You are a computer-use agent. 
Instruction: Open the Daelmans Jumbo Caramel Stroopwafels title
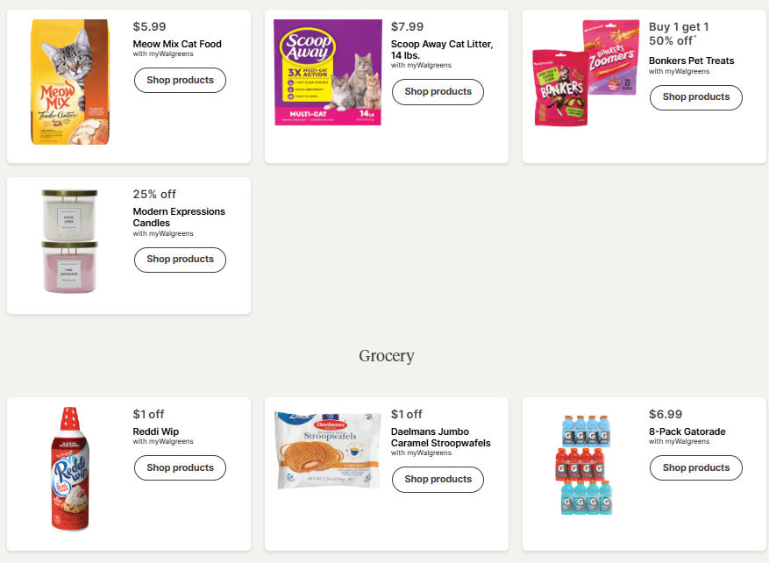coord(440,438)
